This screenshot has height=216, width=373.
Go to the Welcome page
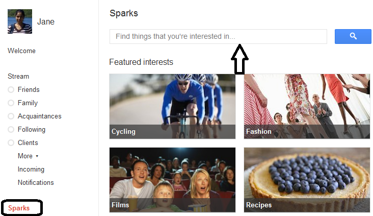click(x=21, y=51)
